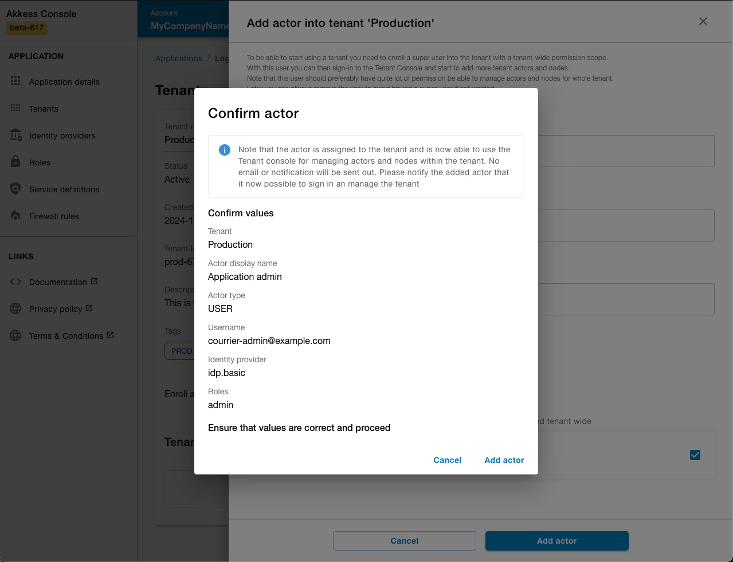The width and height of the screenshot is (733, 562).
Task: Click the Documentation code brackets icon
Action: coord(16,282)
